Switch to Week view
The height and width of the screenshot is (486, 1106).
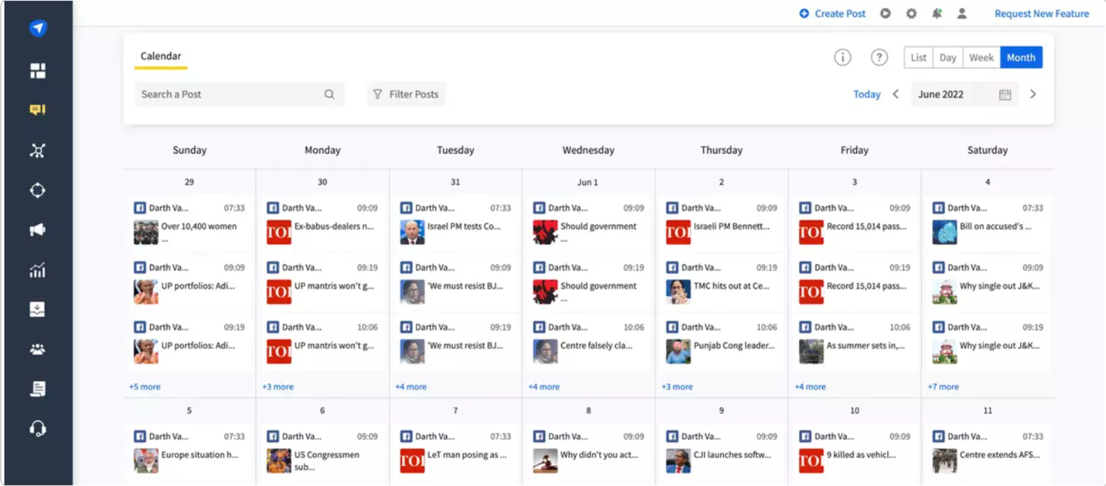pos(981,57)
